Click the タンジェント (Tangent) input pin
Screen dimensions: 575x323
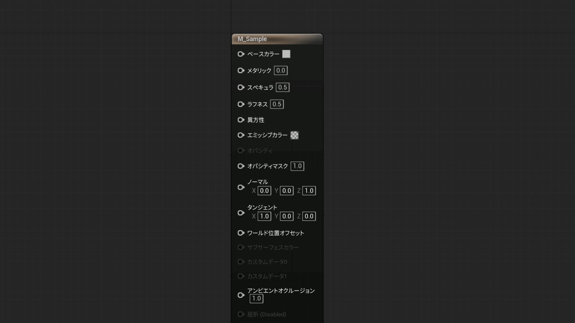click(x=241, y=213)
